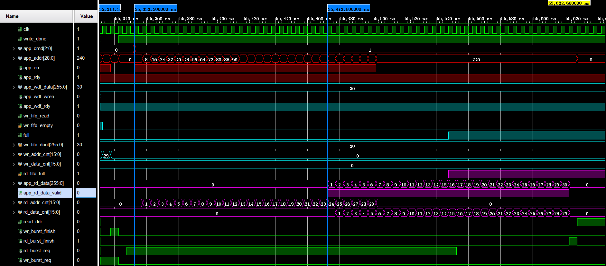
Task: Select the highlighted app_rd_data_valid signal name
Action: pyautogui.click(x=42, y=193)
